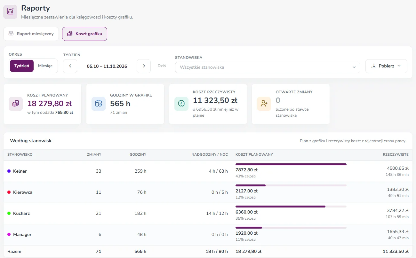Screen dimensions: 416x258
Task: Click the Dziś button
Action: [x=162, y=66]
